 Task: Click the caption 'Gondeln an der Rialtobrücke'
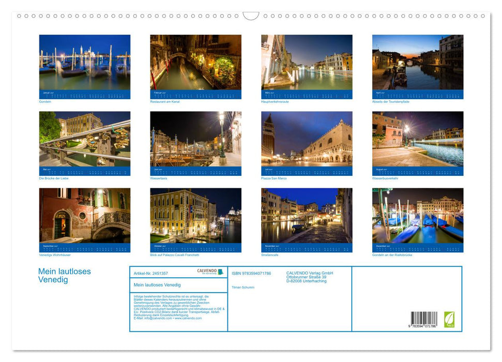click(x=392, y=255)
